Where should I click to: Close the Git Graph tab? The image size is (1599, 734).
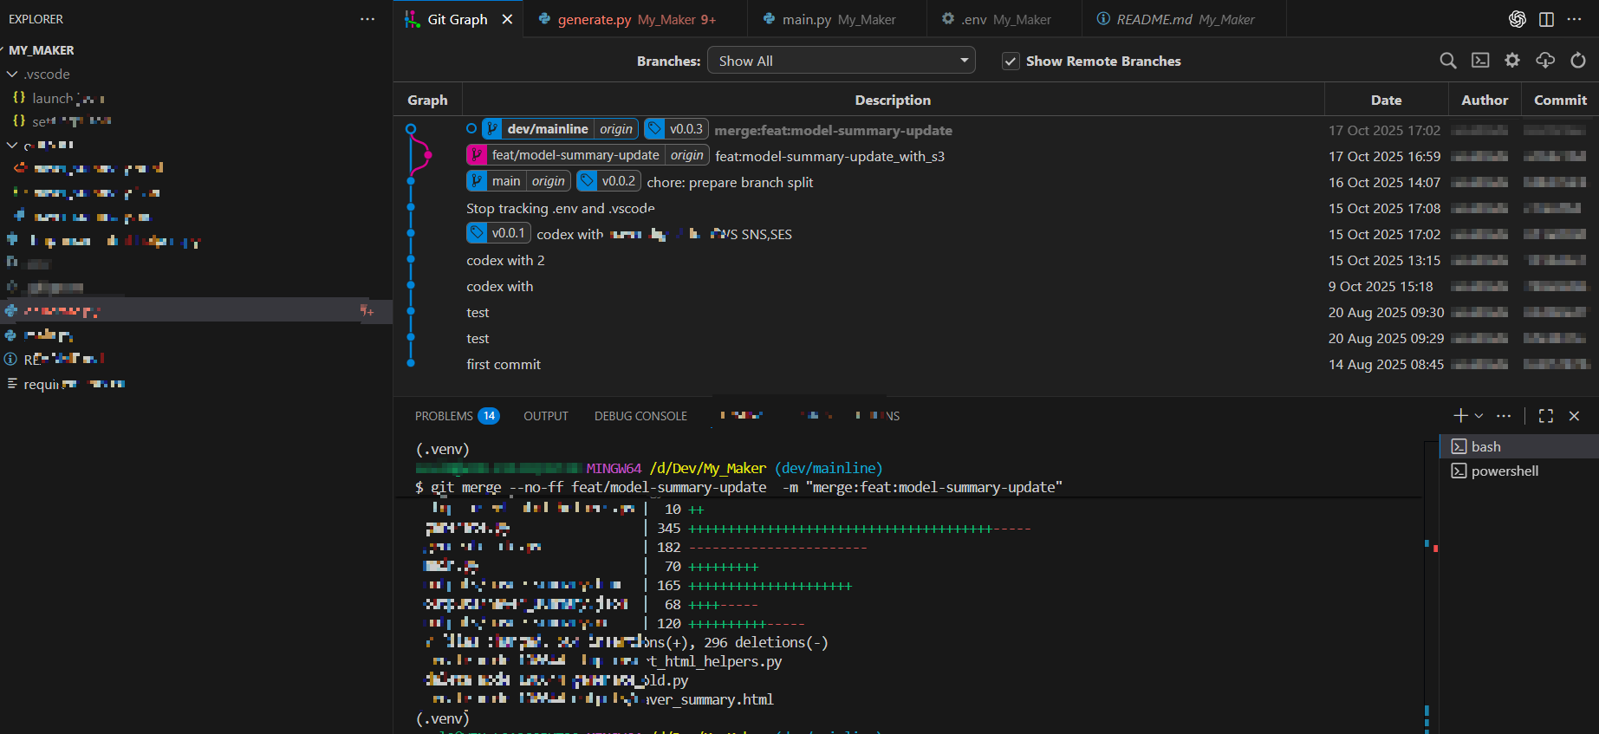[507, 19]
